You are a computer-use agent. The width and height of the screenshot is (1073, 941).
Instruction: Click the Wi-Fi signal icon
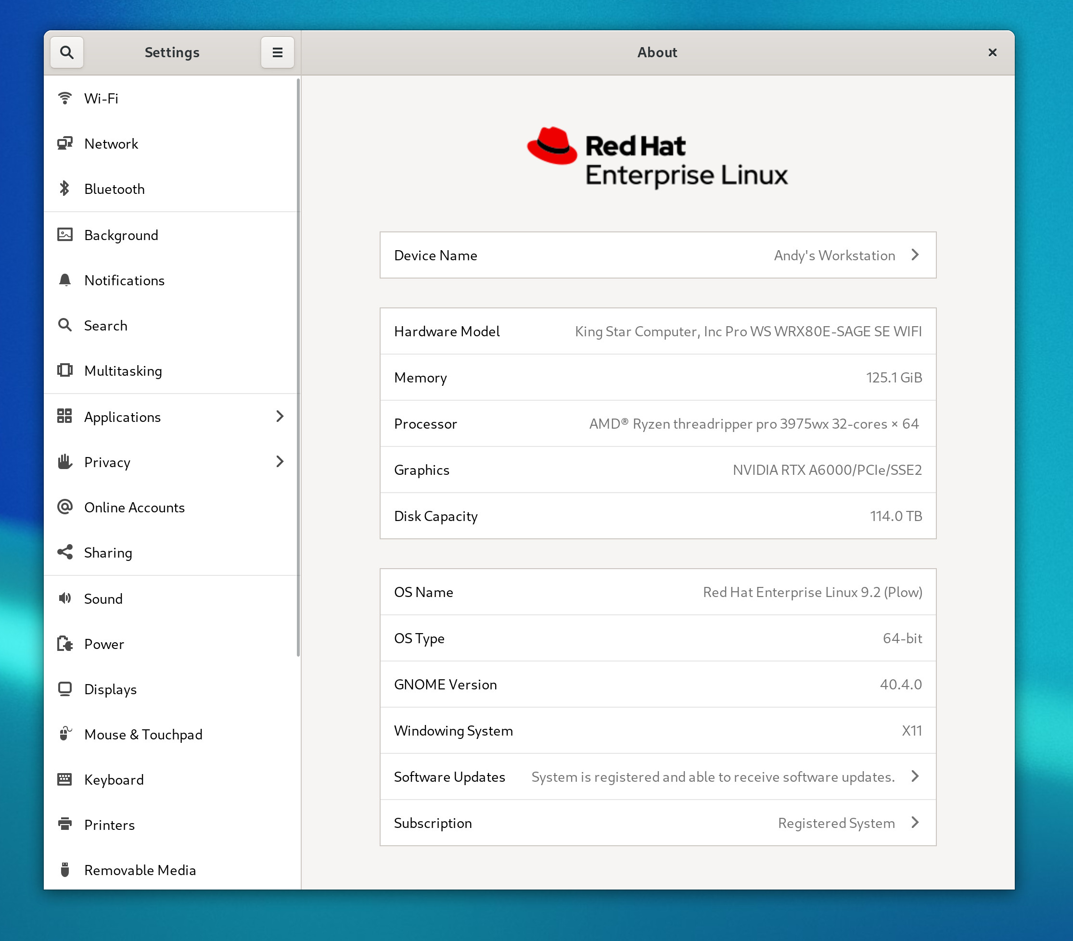pos(64,98)
